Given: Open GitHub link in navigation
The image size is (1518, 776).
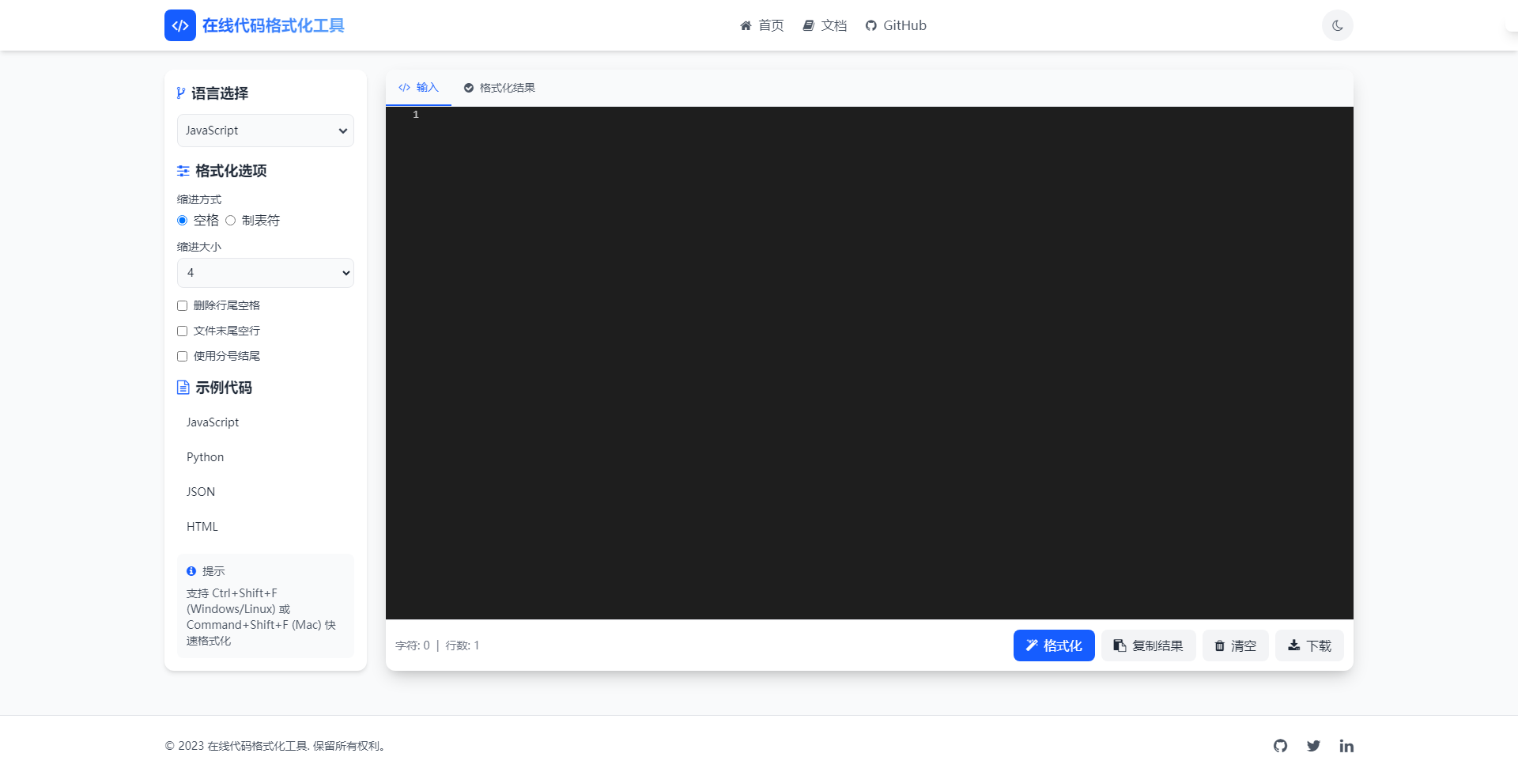Looking at the screenshot, I should tap(896, 26).
